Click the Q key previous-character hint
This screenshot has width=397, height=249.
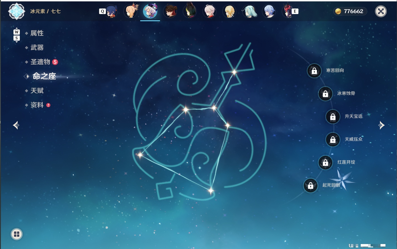click(102, 11)
